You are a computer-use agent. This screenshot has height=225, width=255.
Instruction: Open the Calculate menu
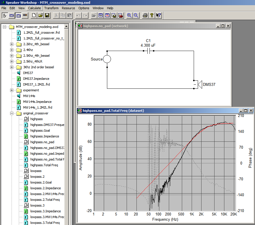34,8
